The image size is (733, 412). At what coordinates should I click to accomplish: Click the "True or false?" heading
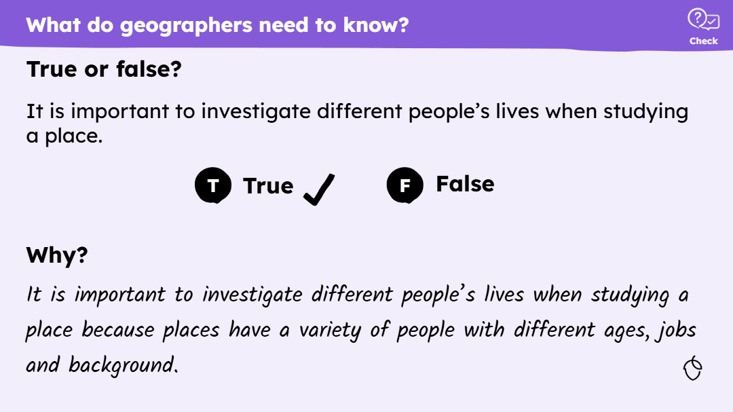pyautogui.click(x=104, y=69)
